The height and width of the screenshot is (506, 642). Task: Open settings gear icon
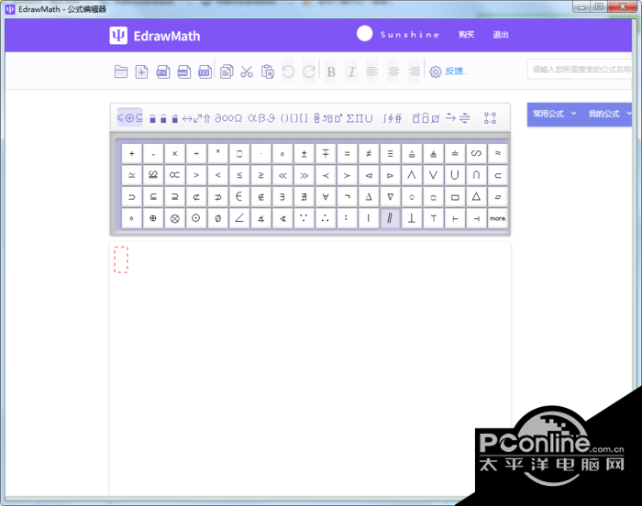(x=436, y=71)
